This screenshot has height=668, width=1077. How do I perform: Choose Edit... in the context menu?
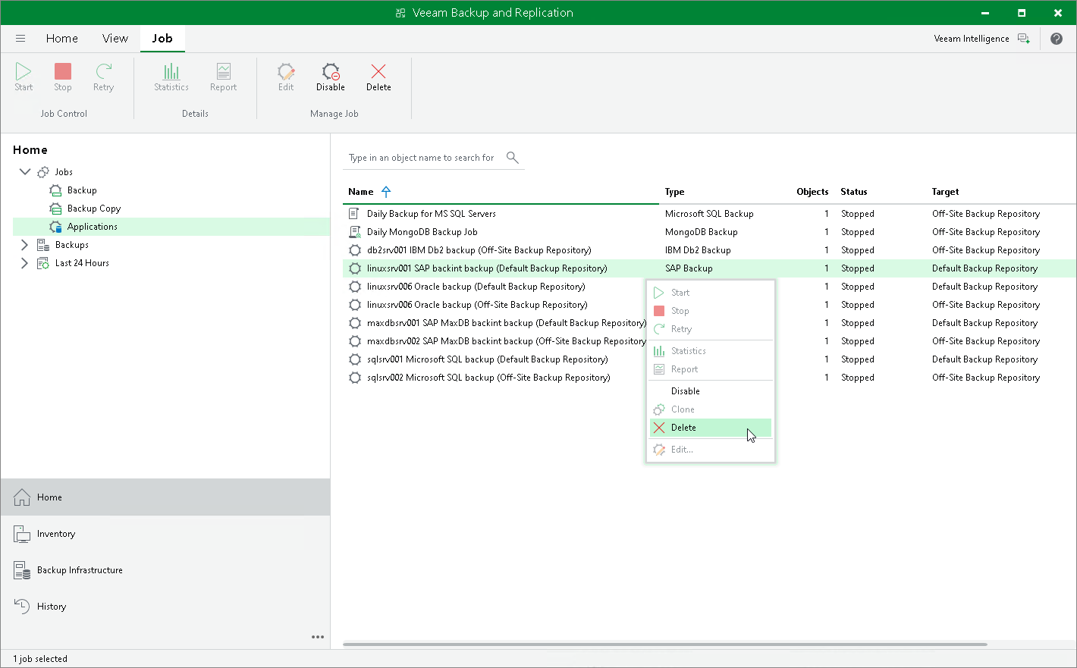(x=711, y=450)
